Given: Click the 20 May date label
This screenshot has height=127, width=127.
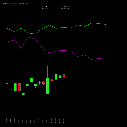Looking at the screenshot, I should [x=55, y=121].
